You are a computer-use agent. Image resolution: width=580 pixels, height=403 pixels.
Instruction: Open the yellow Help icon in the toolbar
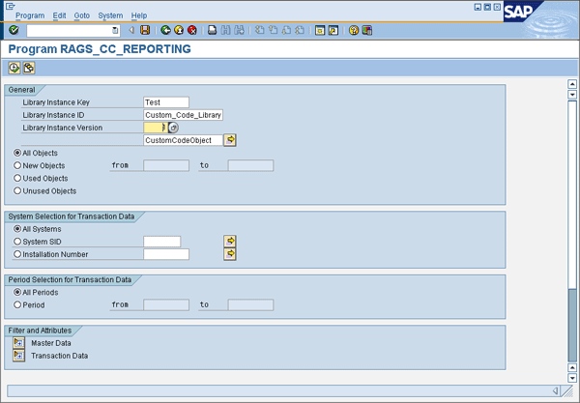point(354,30)
